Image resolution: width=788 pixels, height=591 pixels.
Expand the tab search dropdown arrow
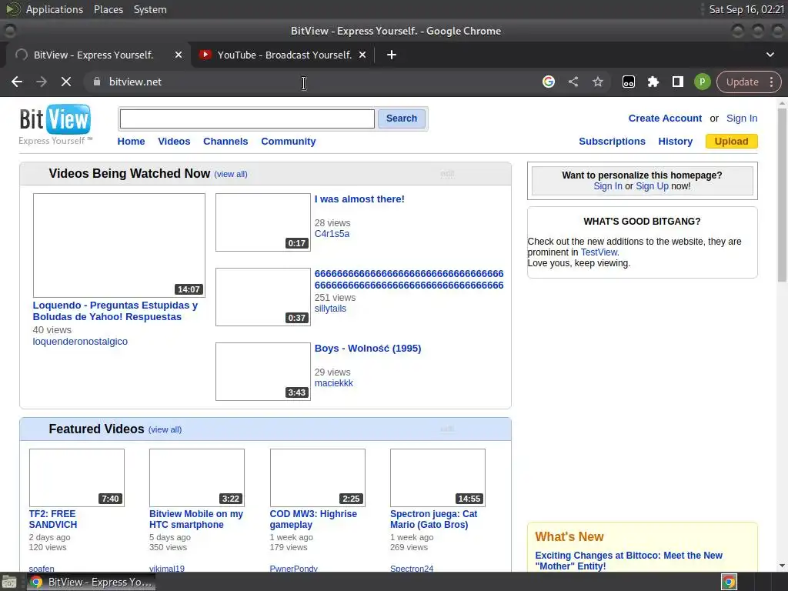(770, 55)
